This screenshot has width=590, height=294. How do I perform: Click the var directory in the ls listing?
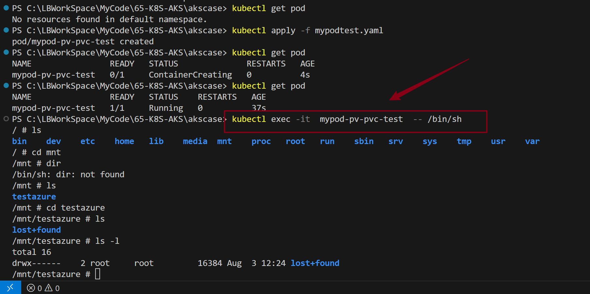pyautogui.click(x=532, y=141)
